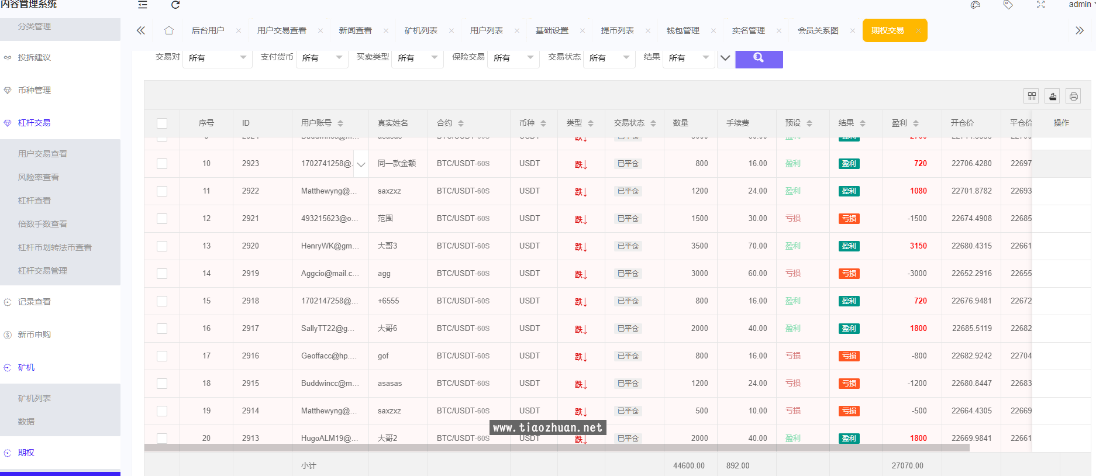The image size is (1096, 476).
Task: Check the row with ID 2922
Action: click(x=162, y=191)
